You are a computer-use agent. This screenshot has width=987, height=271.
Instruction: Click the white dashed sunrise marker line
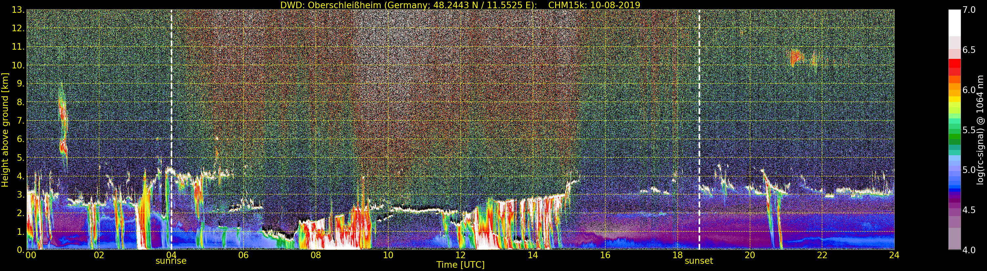[171, 130]
